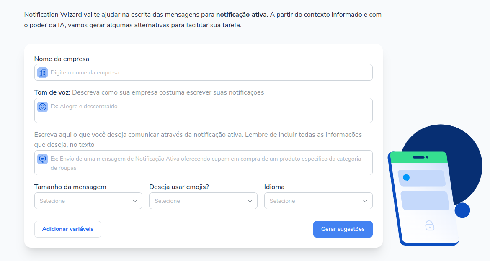490x261 pixels.
Task: Click the Adicionar variáveis button
Action: 68,229
